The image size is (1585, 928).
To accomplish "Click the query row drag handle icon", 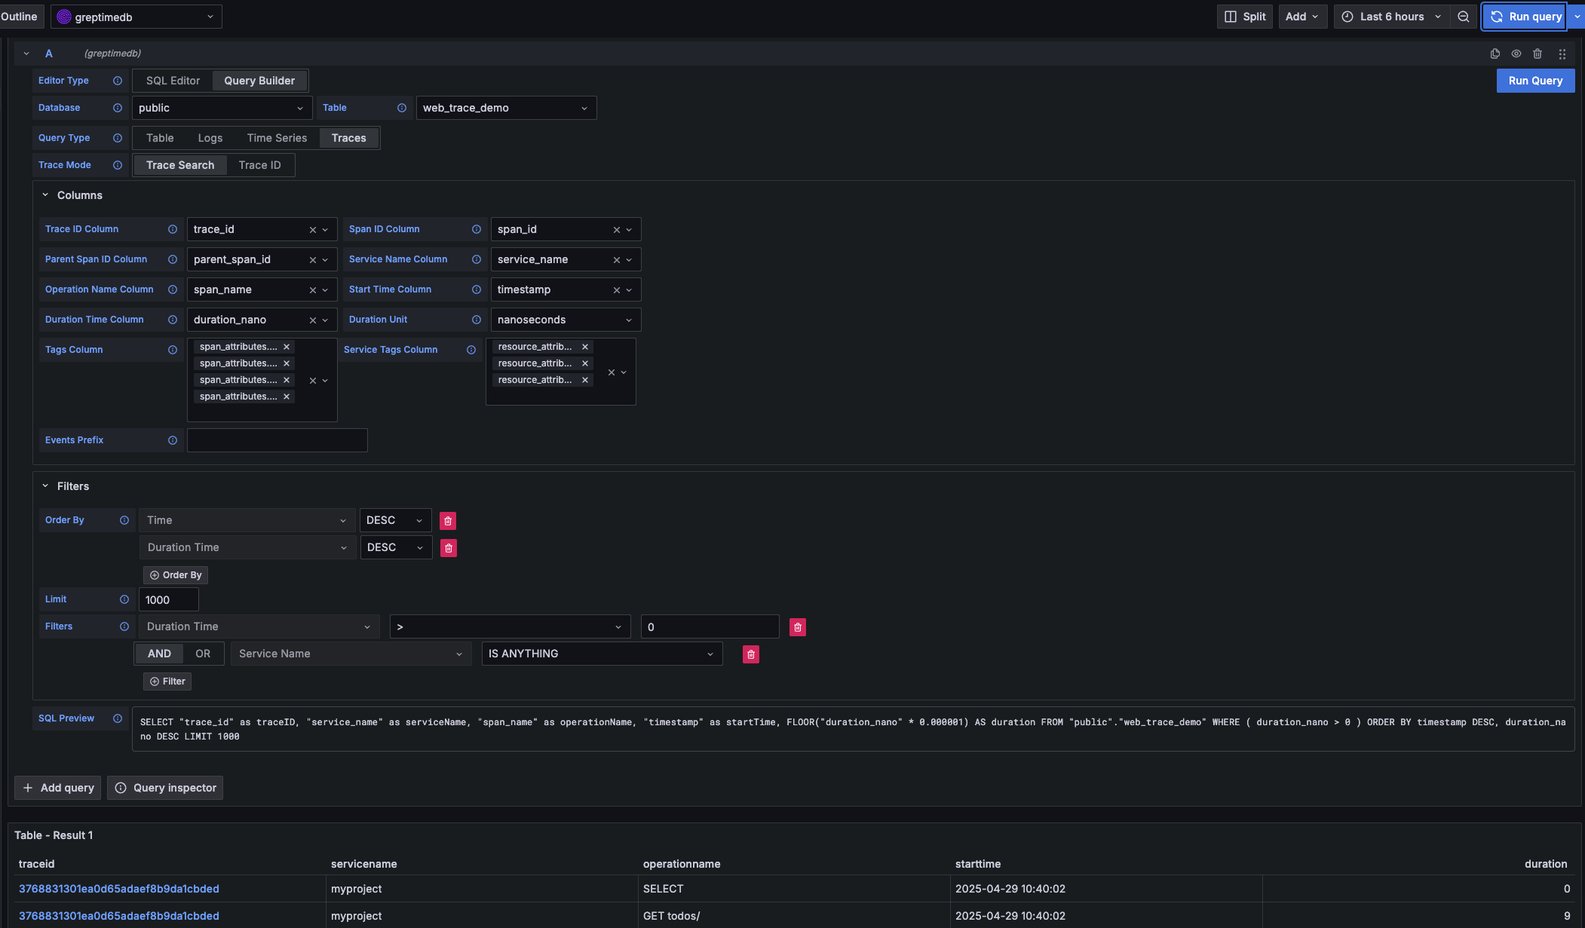I will pyautogui.click(x=1562, y=54).
